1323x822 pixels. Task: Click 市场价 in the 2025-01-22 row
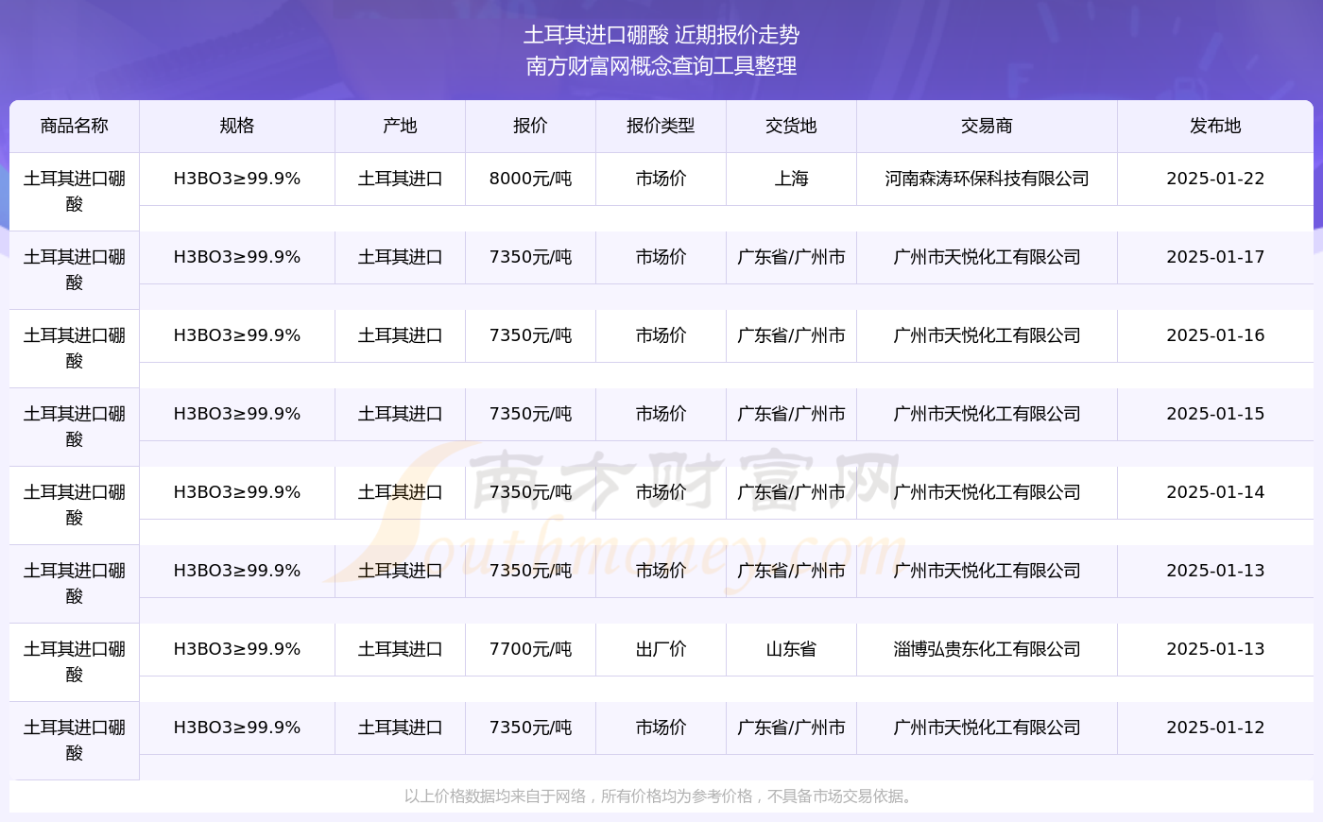pos(661,179)
